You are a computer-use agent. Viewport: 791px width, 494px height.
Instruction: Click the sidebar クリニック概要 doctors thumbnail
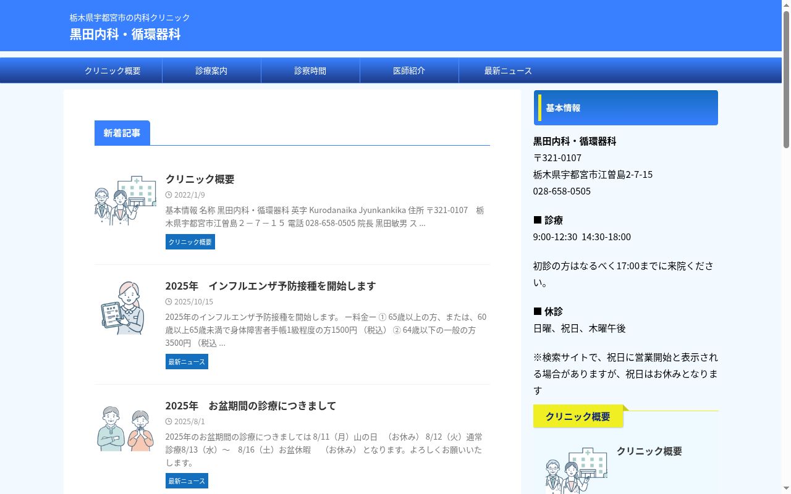click(577, 469)
